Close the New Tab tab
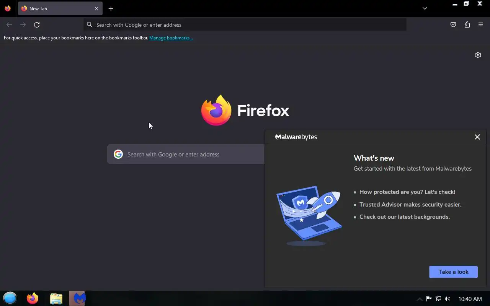This screenshot has height=306, width=490. [96, 8]
